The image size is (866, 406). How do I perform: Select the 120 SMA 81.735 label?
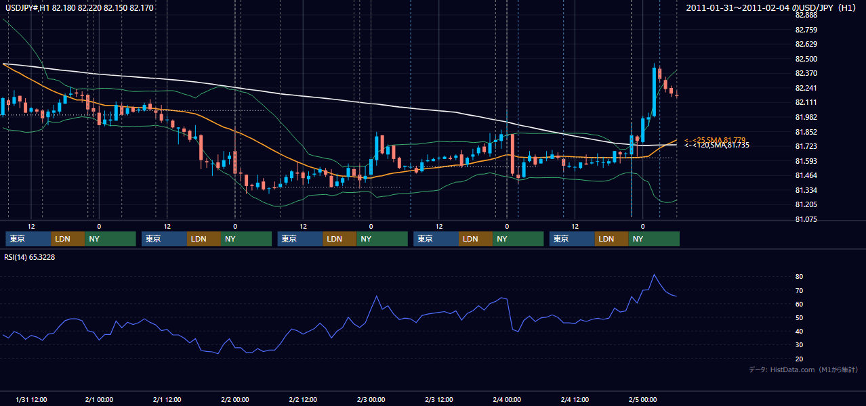click(716, 145)
